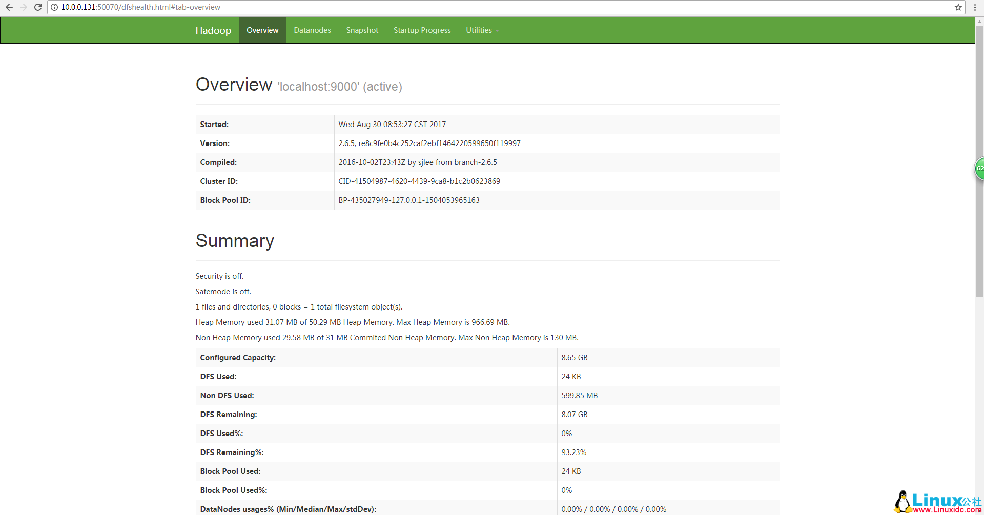984x515 pixels.
Task: Expand Utilities to find the file browser
Action: (481, 30)
